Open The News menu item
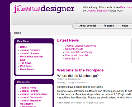132x107 pixels. click(26, 63)
